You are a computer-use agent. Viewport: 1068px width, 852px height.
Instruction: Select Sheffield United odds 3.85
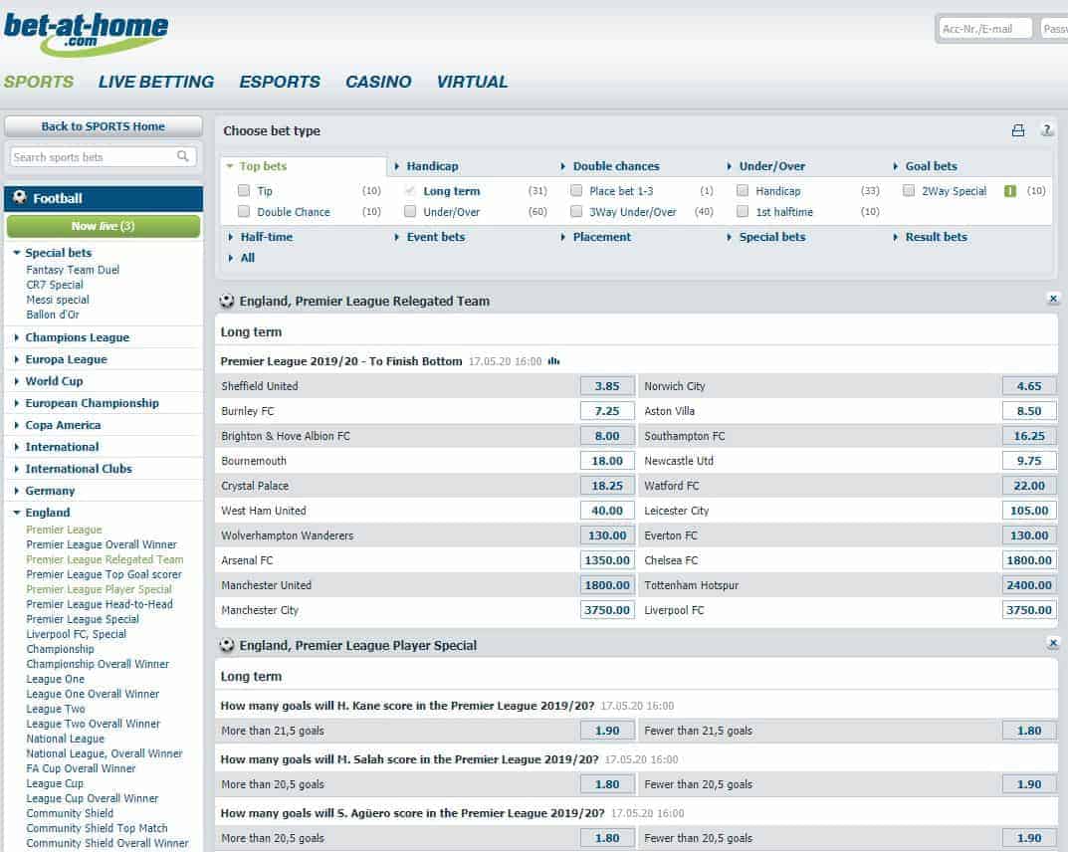(x=607, y=386)
